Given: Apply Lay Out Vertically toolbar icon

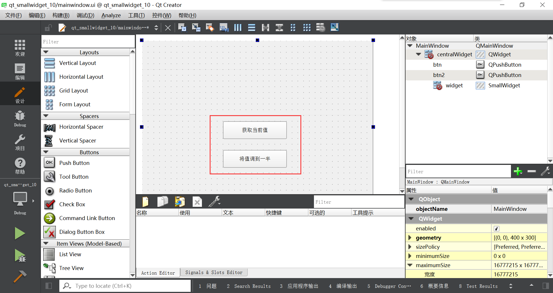Looking at the screenshot, I should [x=251, y=27].
